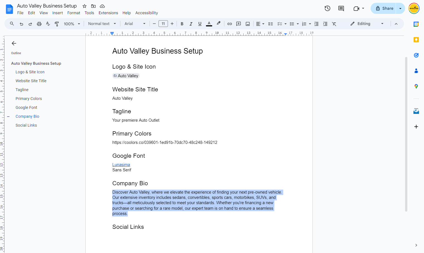Open the search menus magnifier
The height and width of the screenshot is (253, 424).
point(12,24)
